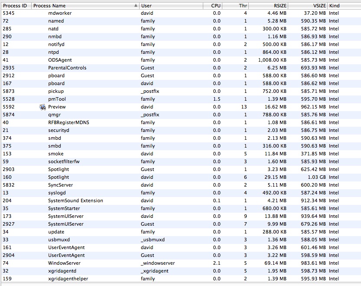Sort by Process ID column header
361x286 pixels.
16,6
